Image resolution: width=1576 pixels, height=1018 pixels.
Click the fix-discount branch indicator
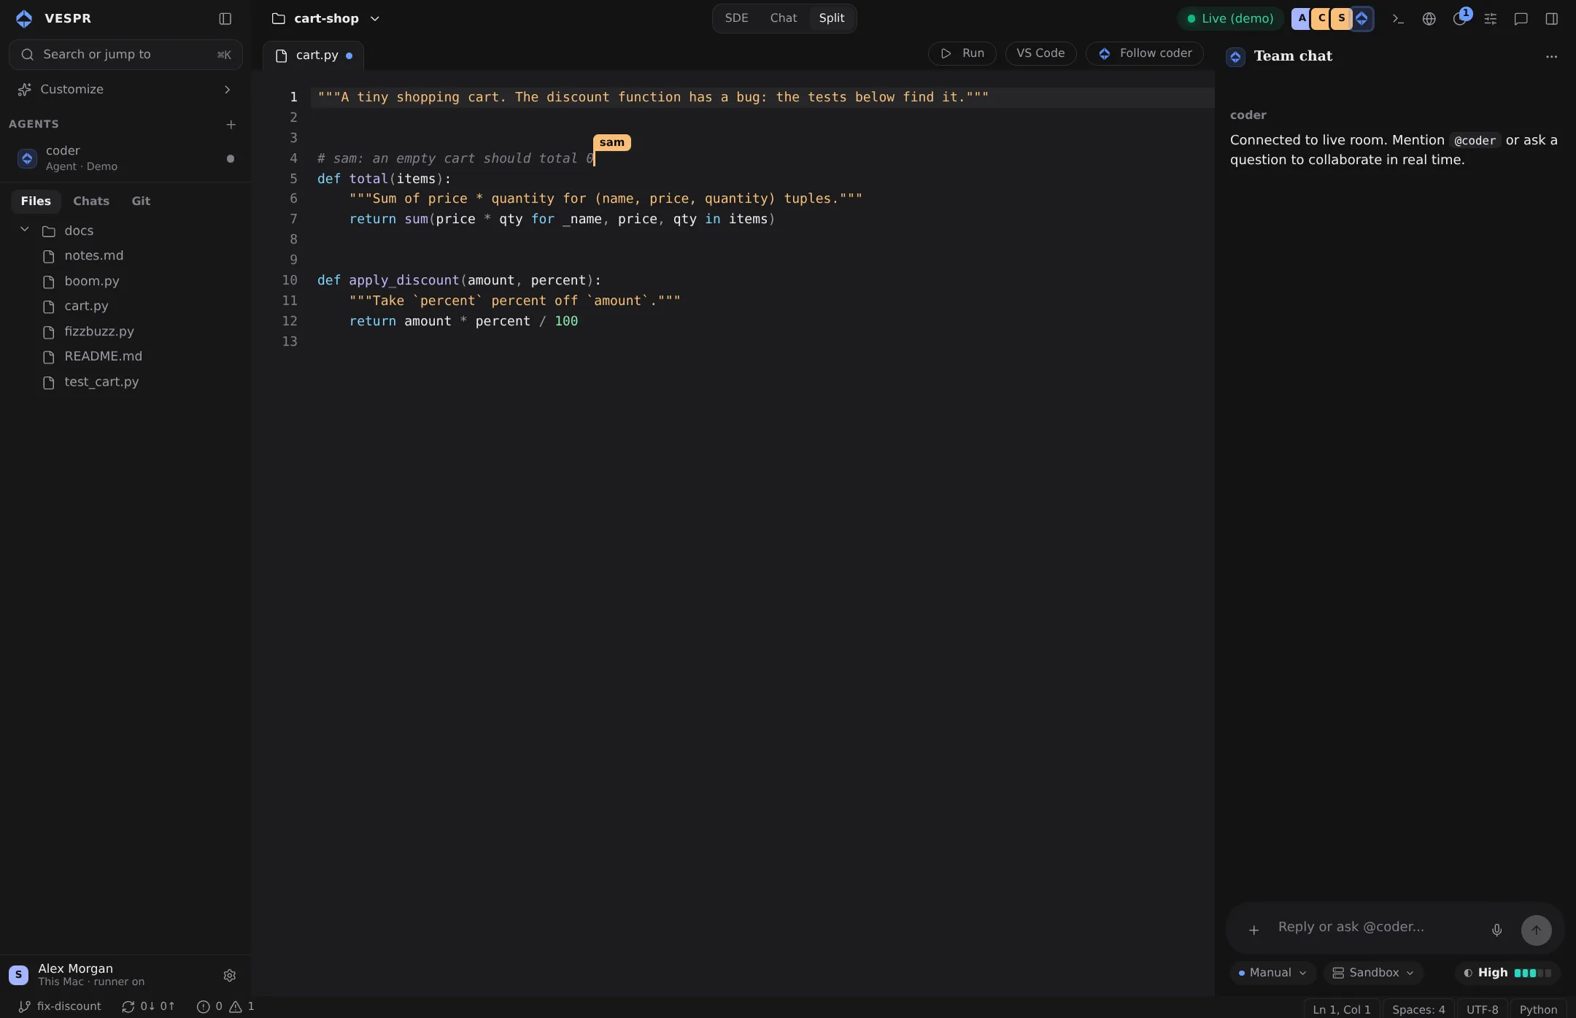60,1006
